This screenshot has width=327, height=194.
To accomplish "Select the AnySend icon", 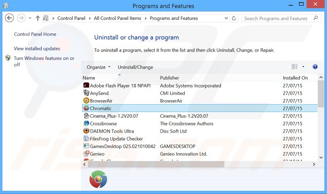I will pyautogui.click(x=86, y=93).
